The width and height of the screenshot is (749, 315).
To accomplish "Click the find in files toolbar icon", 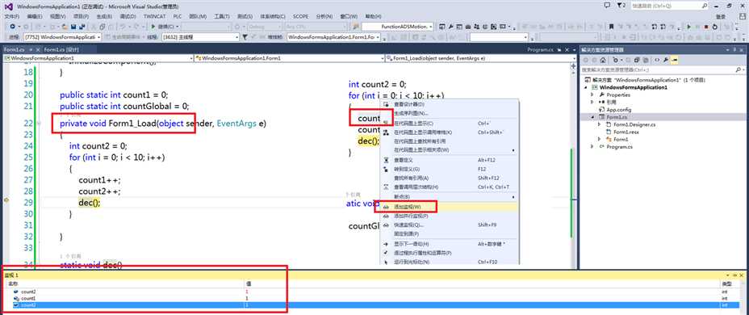I will coord(356,27).
